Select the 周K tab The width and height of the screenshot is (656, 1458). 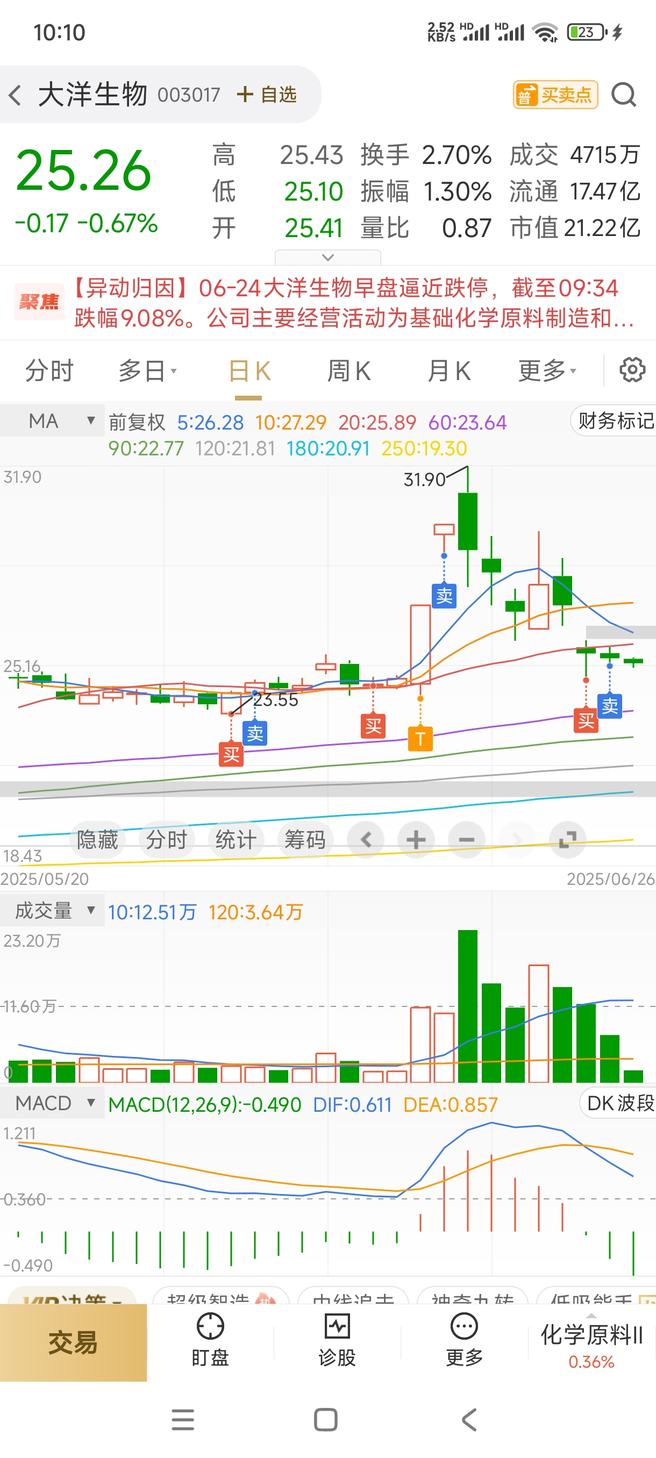click(349, 371)
